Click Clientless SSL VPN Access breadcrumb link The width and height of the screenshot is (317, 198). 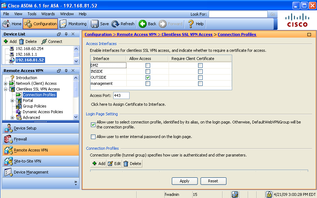pyautogui.click(x=187, y=34)
